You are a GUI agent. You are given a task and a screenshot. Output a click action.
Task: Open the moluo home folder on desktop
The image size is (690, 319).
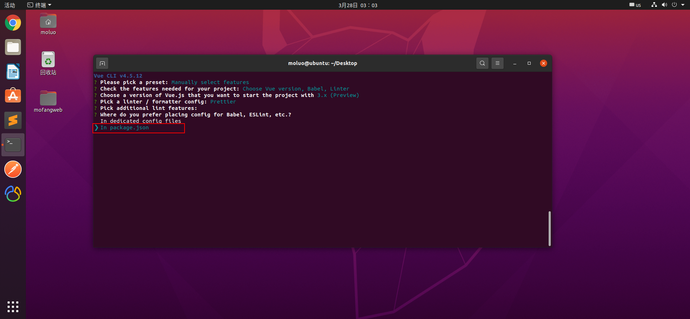(x=48, y=24)
